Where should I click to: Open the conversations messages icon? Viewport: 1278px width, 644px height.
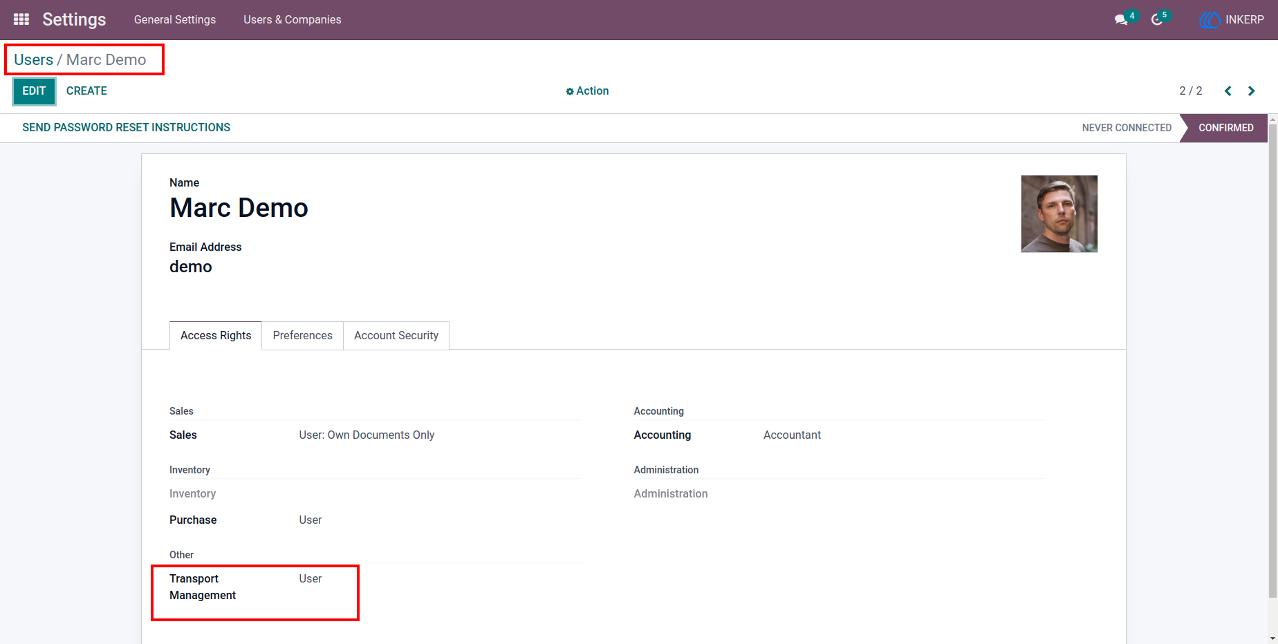[1121, 20]
